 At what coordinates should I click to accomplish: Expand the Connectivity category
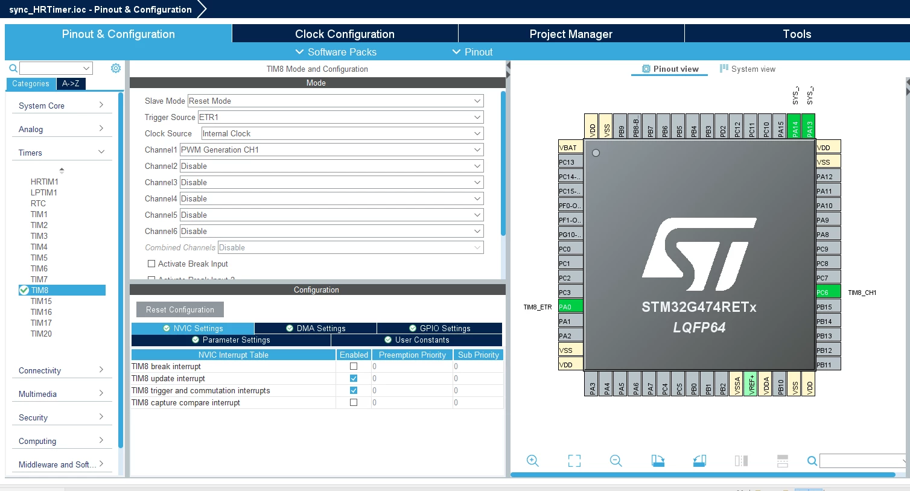(62, 370)
